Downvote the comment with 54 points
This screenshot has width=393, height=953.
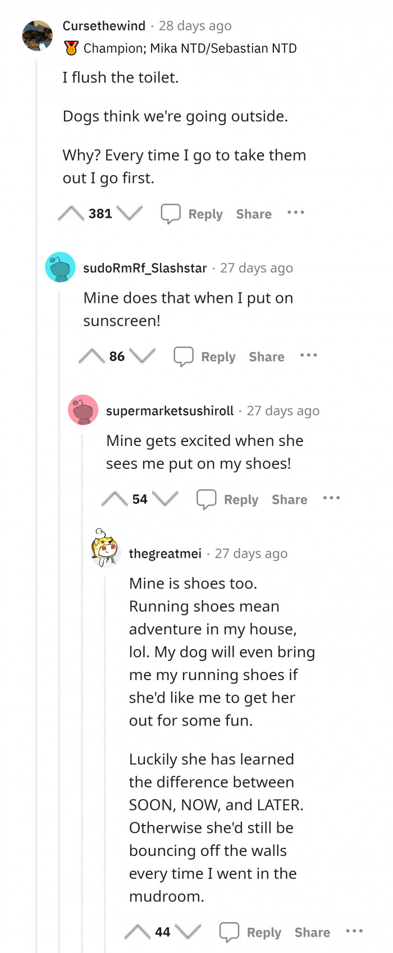pos(165,499)
